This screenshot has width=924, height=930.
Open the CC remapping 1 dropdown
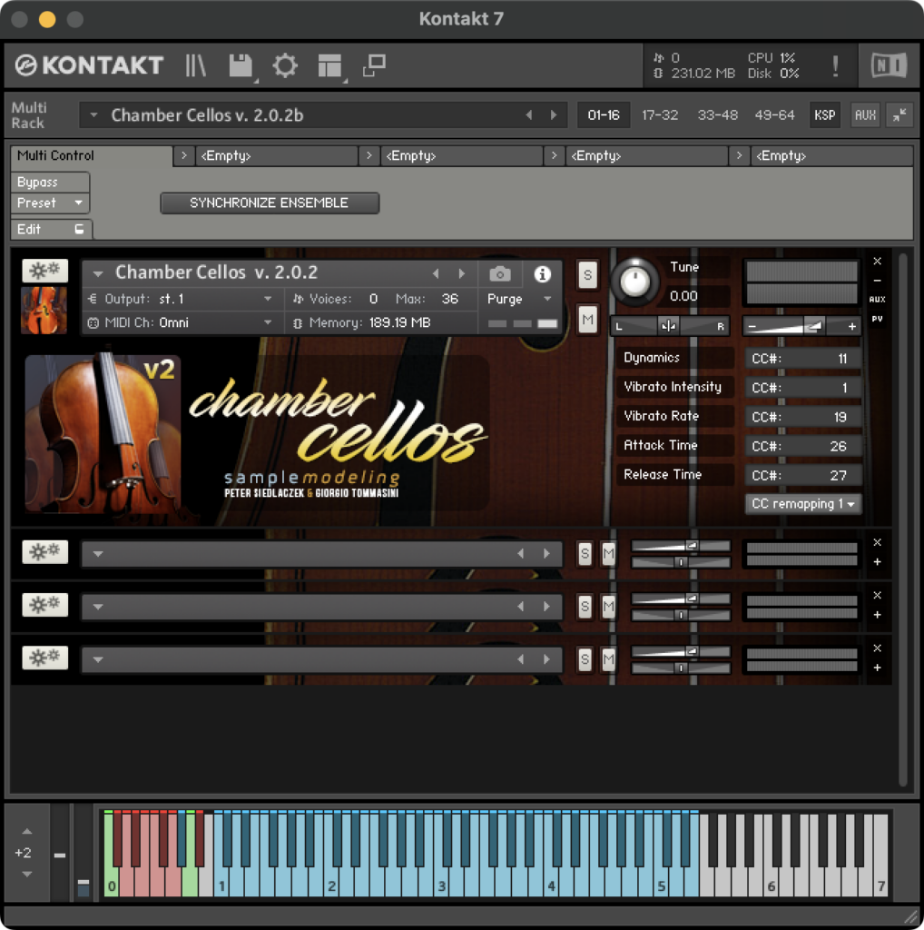coord(803,503)
